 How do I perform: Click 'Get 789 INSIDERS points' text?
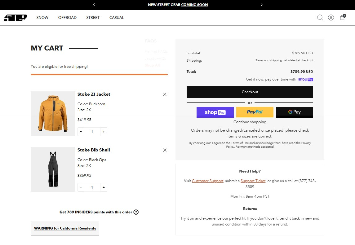[x=96, y=212]
